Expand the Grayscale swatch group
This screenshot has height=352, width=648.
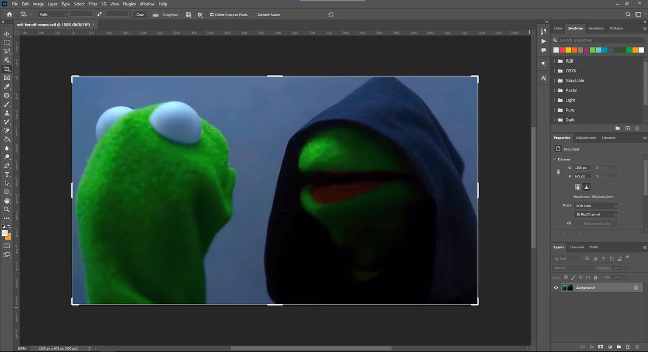click(555, 80)
